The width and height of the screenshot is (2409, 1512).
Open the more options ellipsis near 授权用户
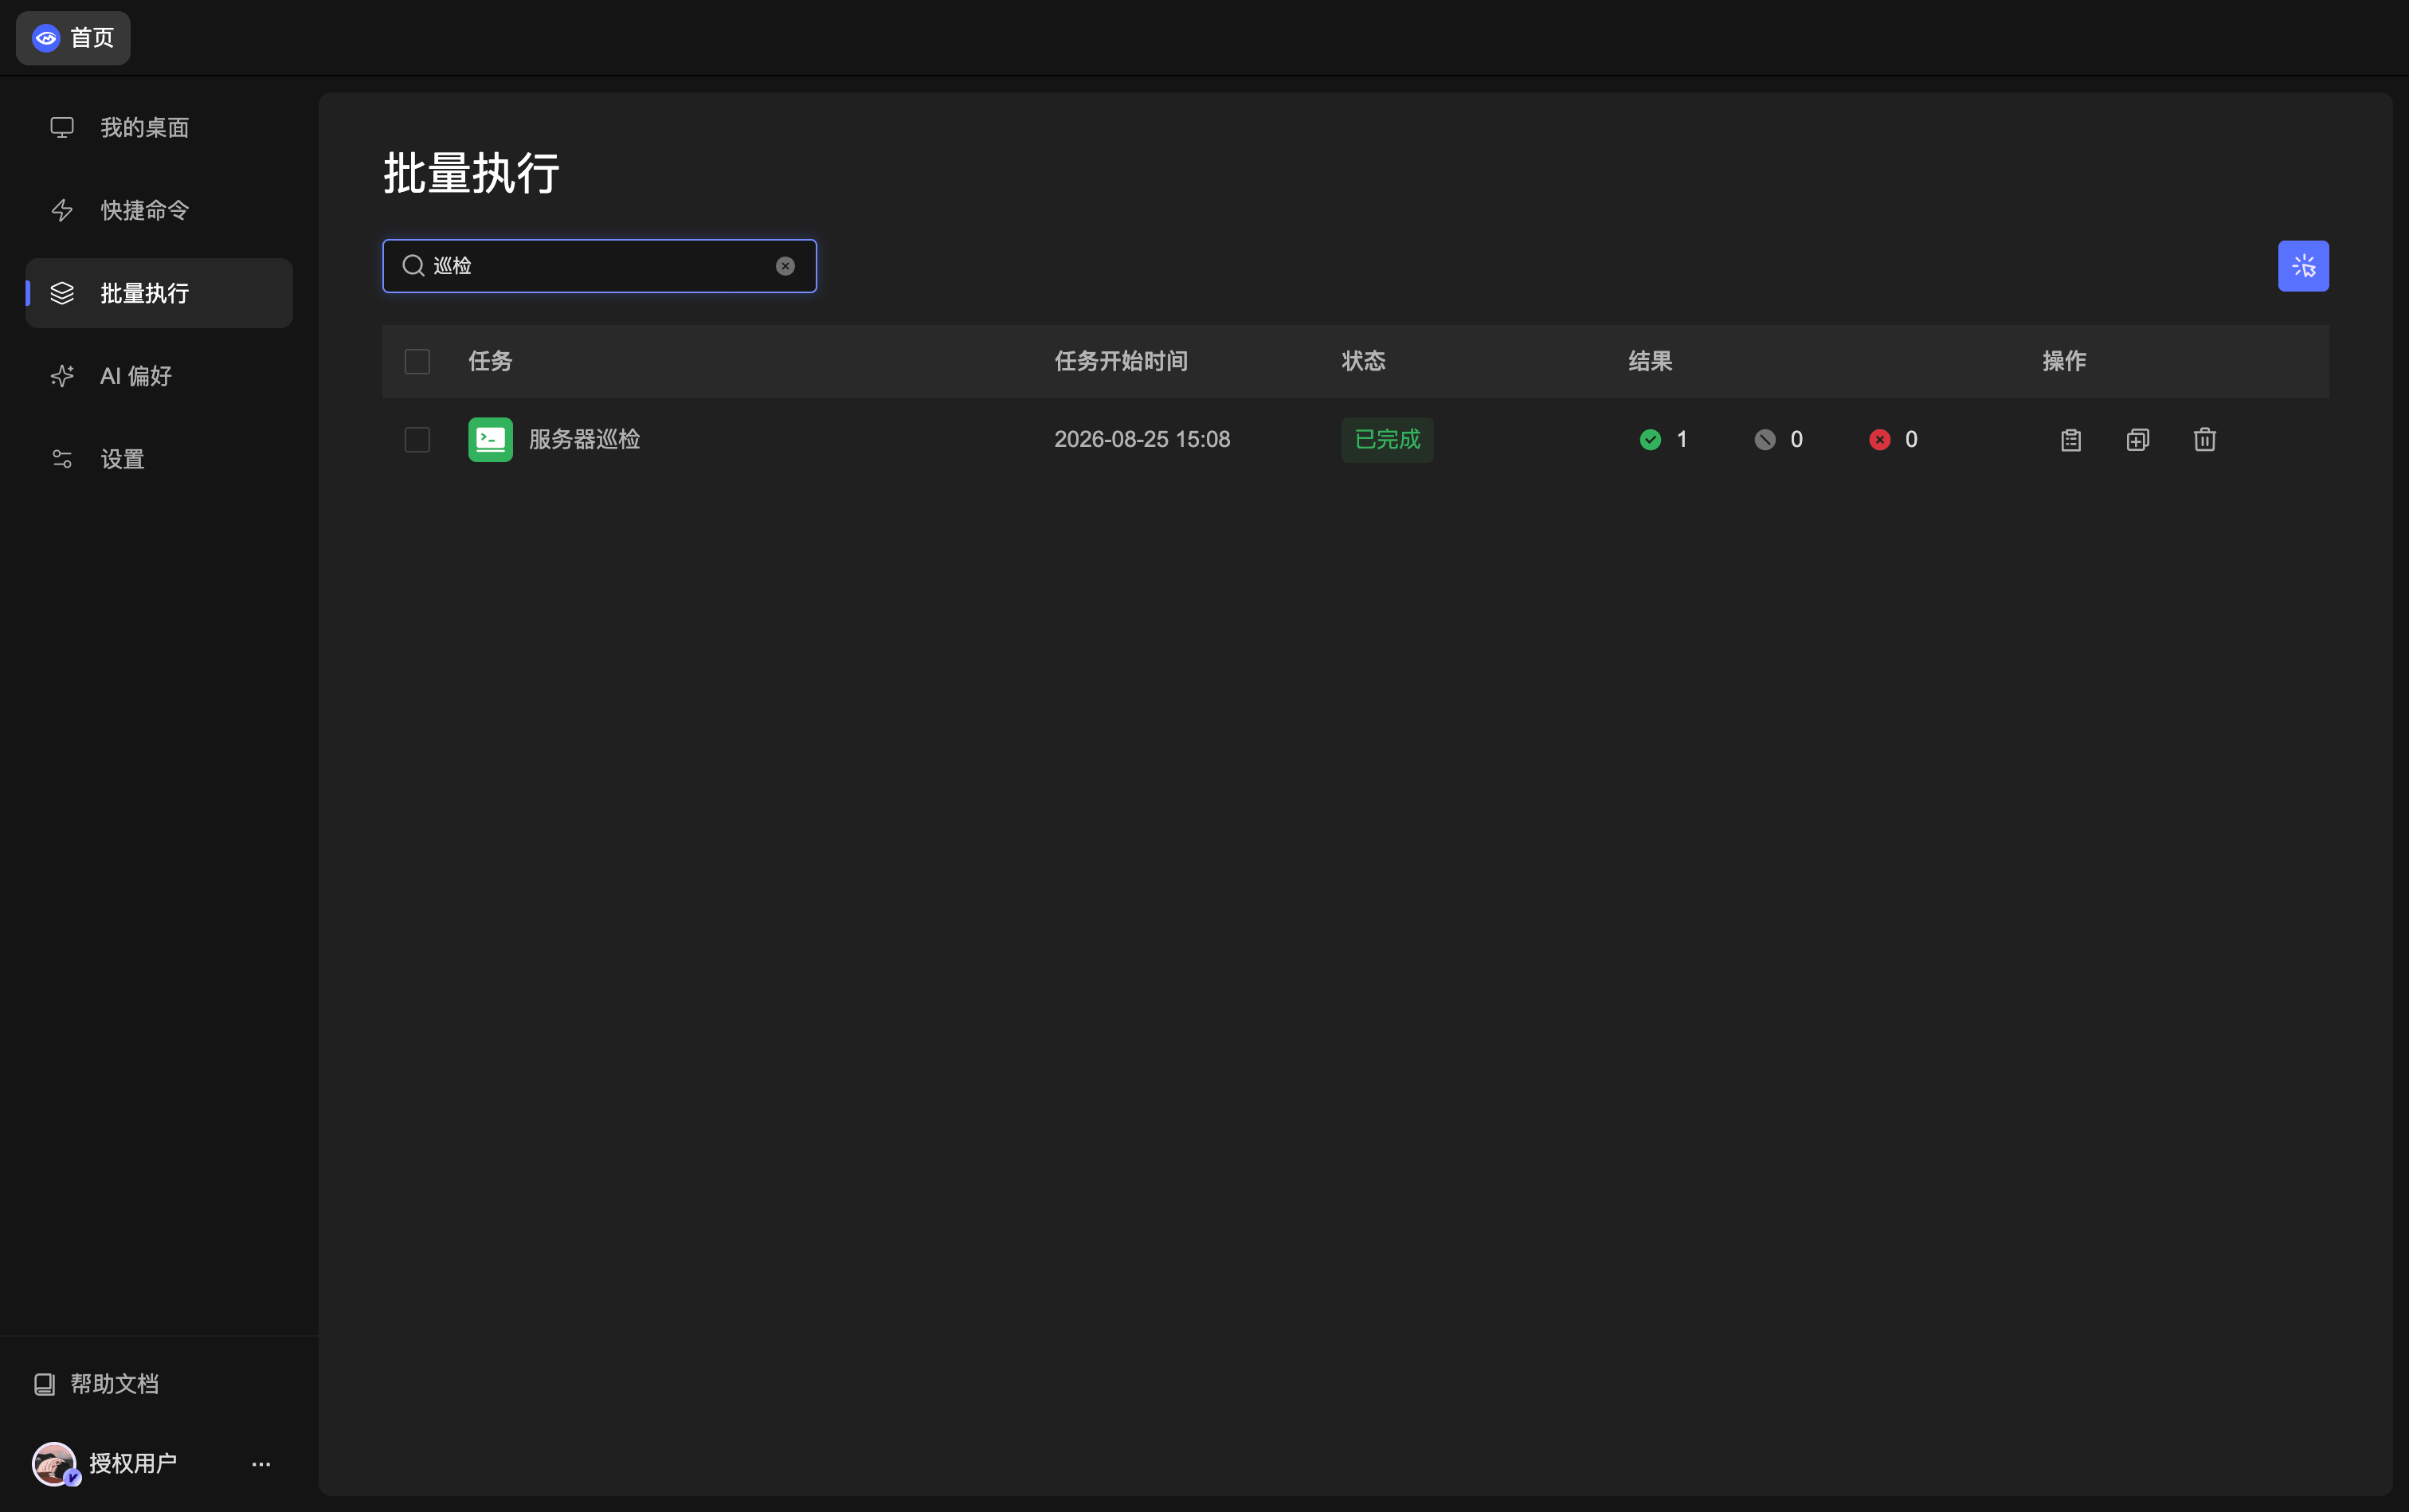point(261,1464)
